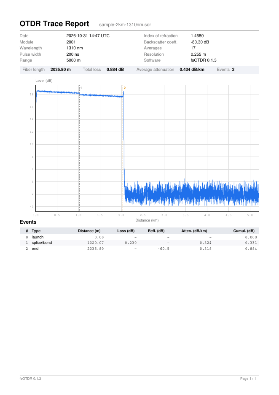
Task: Click the Range value 5000 m
Action: pyautogui.click(x=73, y=60)
